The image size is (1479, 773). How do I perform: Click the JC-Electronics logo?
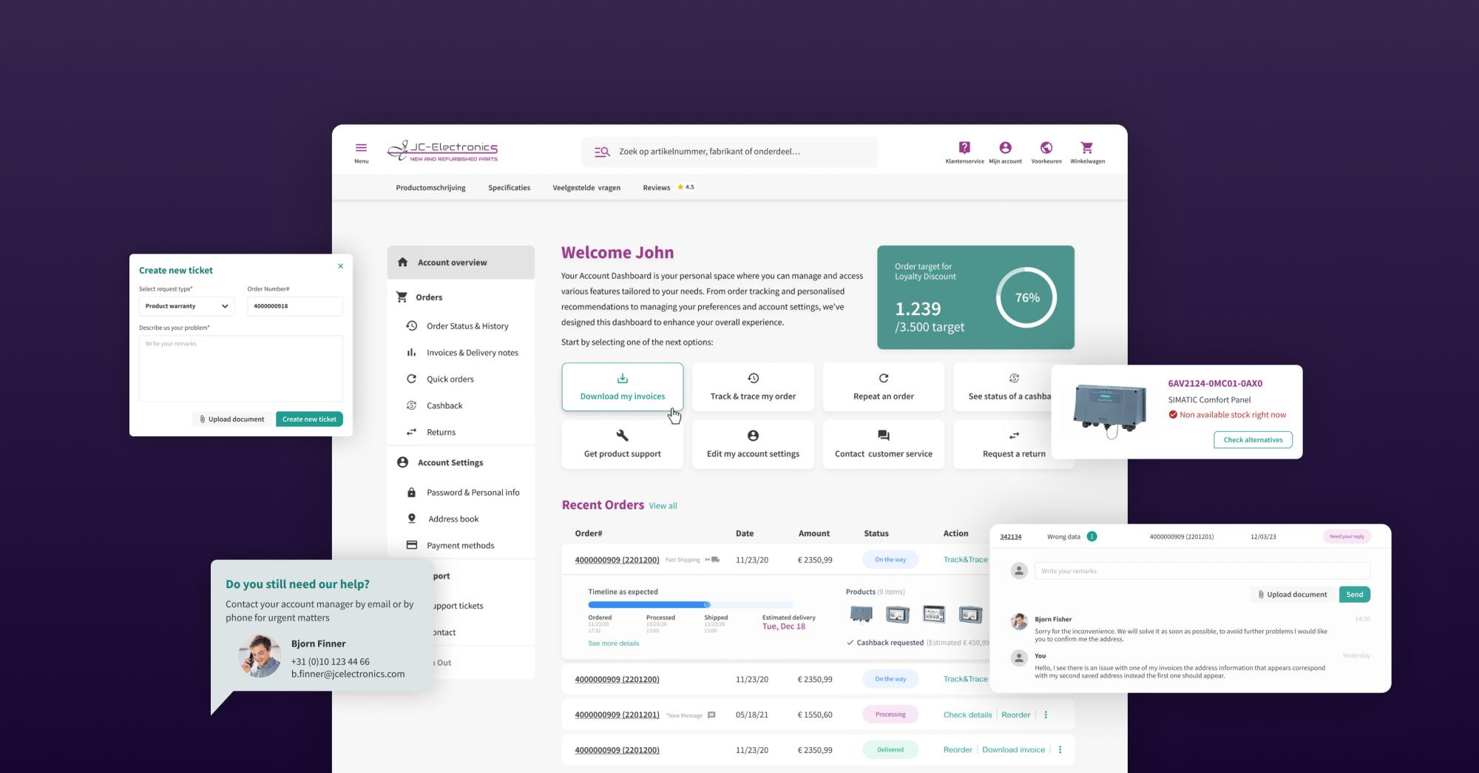(443, 151)
